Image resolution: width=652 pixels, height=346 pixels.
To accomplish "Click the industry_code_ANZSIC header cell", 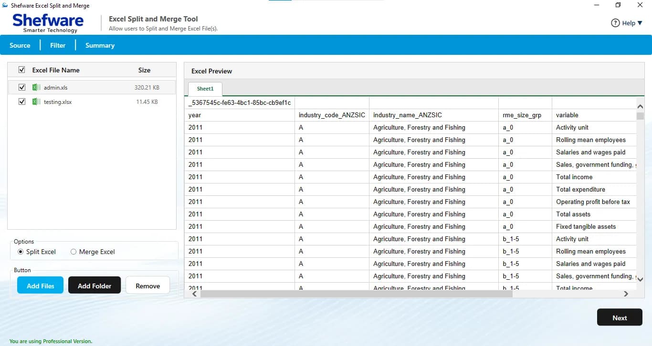I will (x=332, y=115).
